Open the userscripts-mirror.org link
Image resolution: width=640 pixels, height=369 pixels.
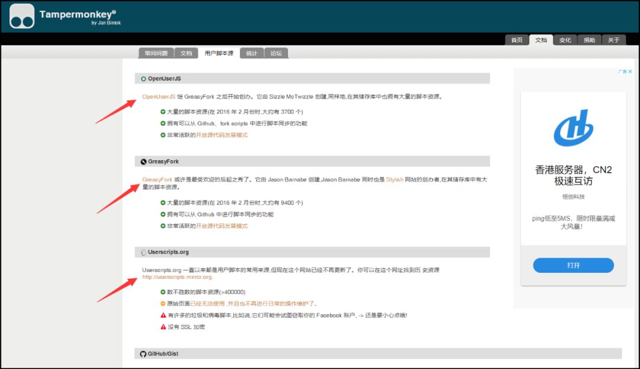pyautogui.click(x=177, y=277)
